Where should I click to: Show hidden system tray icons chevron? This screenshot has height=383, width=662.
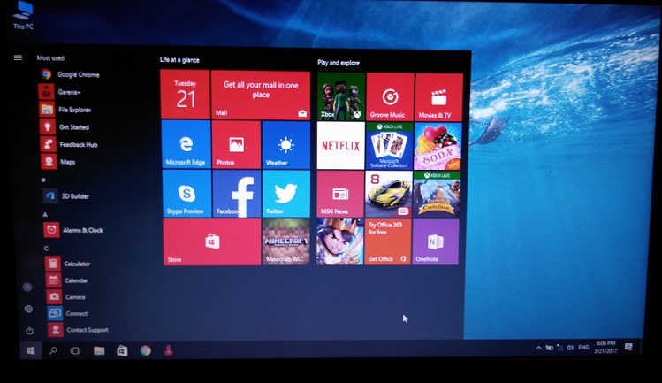tap(538, 348)
